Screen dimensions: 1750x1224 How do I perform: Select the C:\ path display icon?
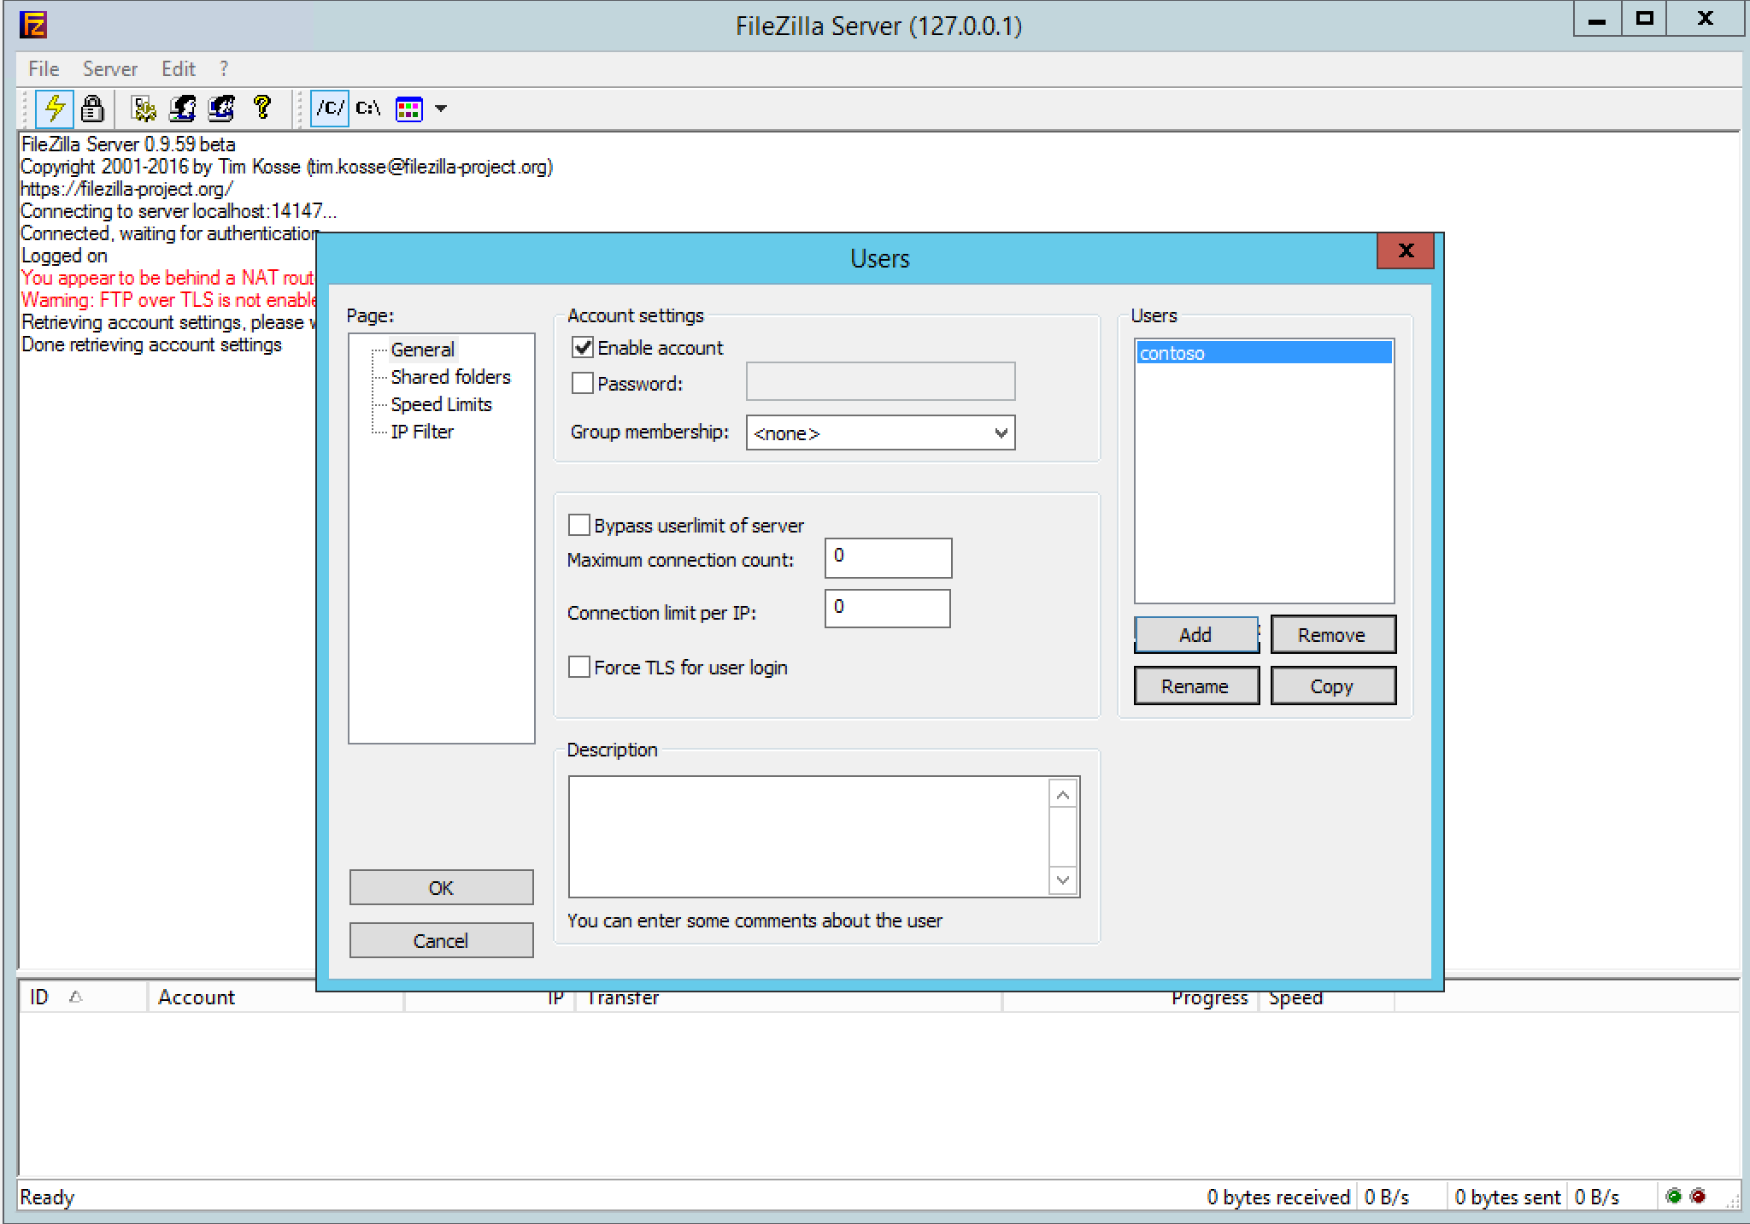pyautogui.click(x=368, y=109)
